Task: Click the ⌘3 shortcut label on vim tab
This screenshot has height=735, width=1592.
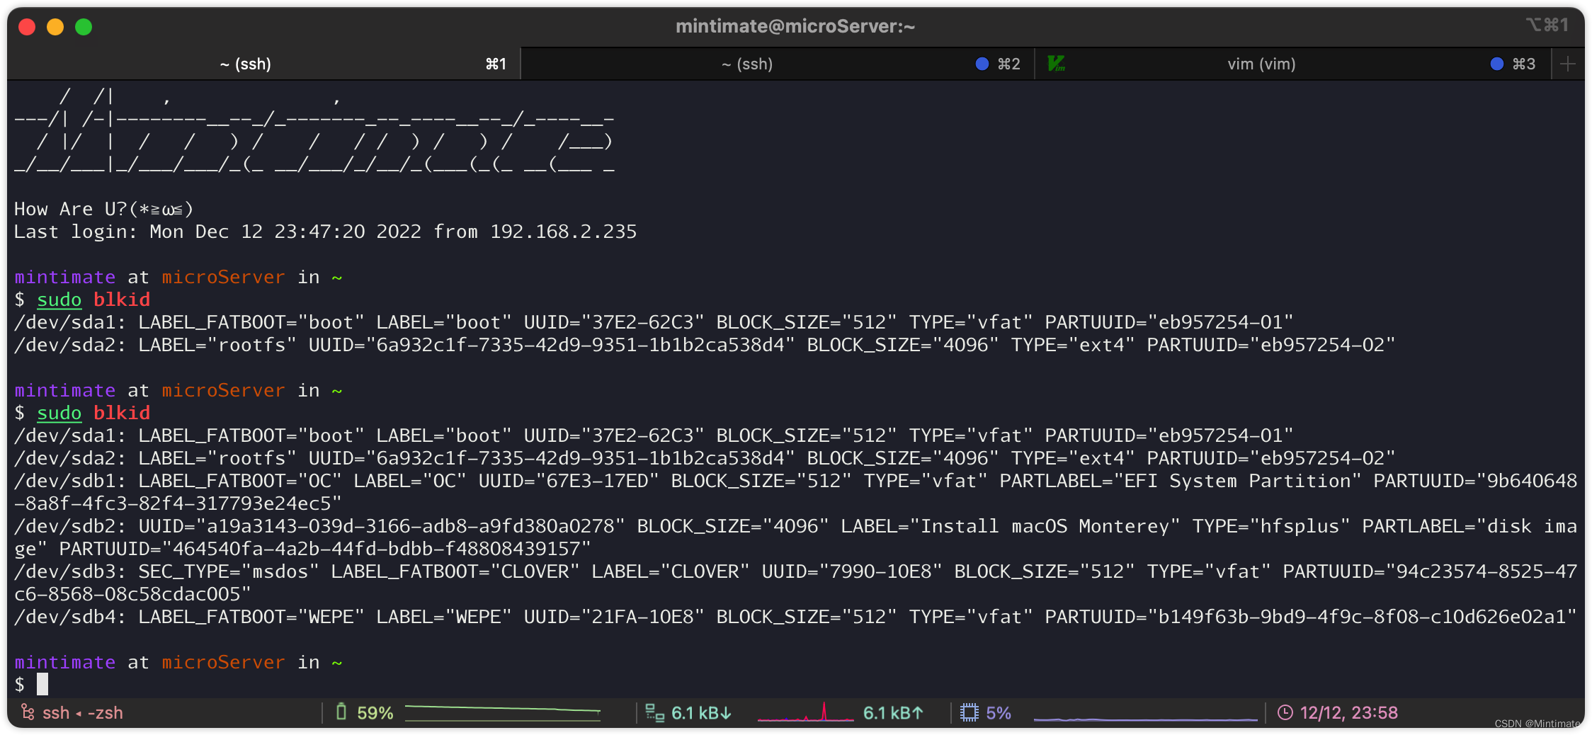Action: pyautogui.click(x=1524, y=64)
